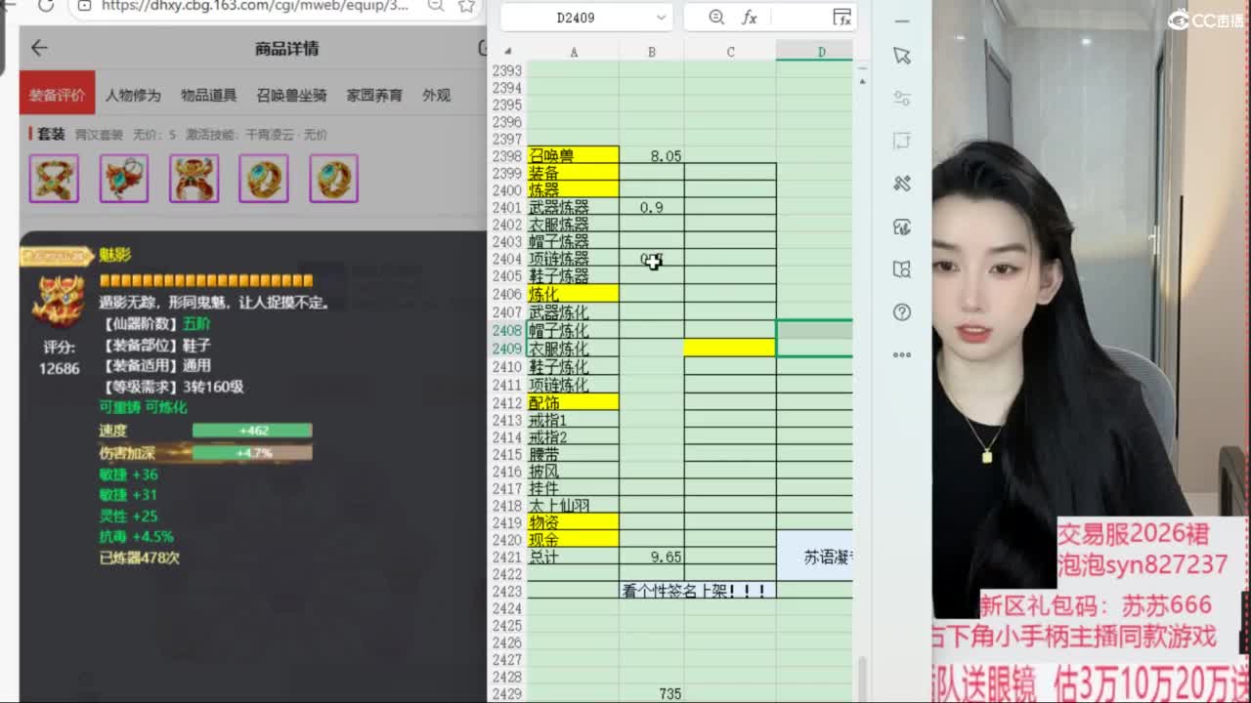Click the spreadsheet vertical scrollbar up arrow
Viewport: 1251px width, 703px height.
click(x=861, y=81)
